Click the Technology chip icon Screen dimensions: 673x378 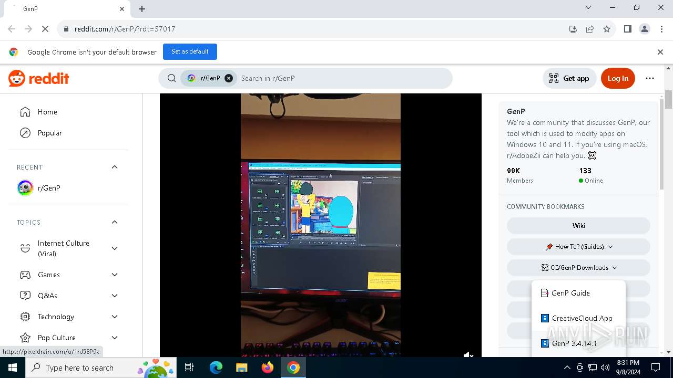click(x=25, y=317)
